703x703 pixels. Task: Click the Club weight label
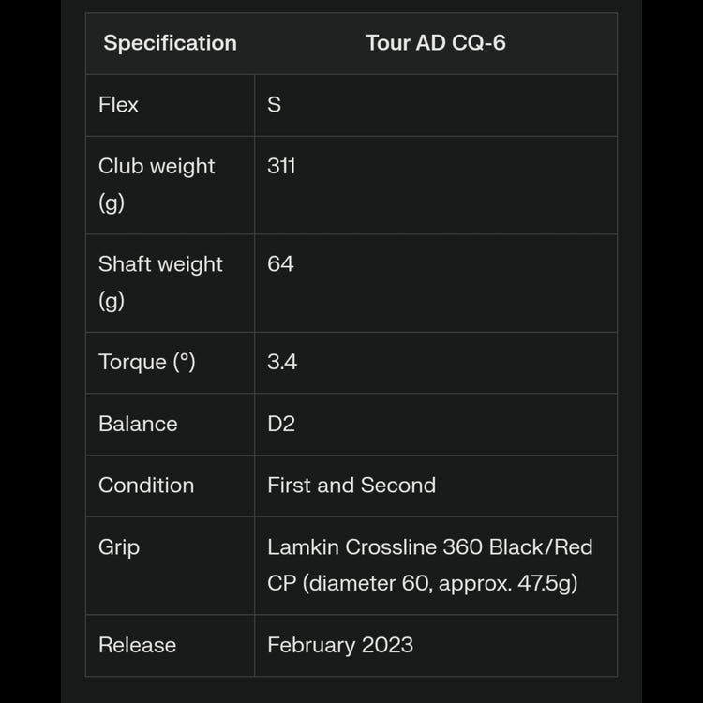[x=157, y=166]
